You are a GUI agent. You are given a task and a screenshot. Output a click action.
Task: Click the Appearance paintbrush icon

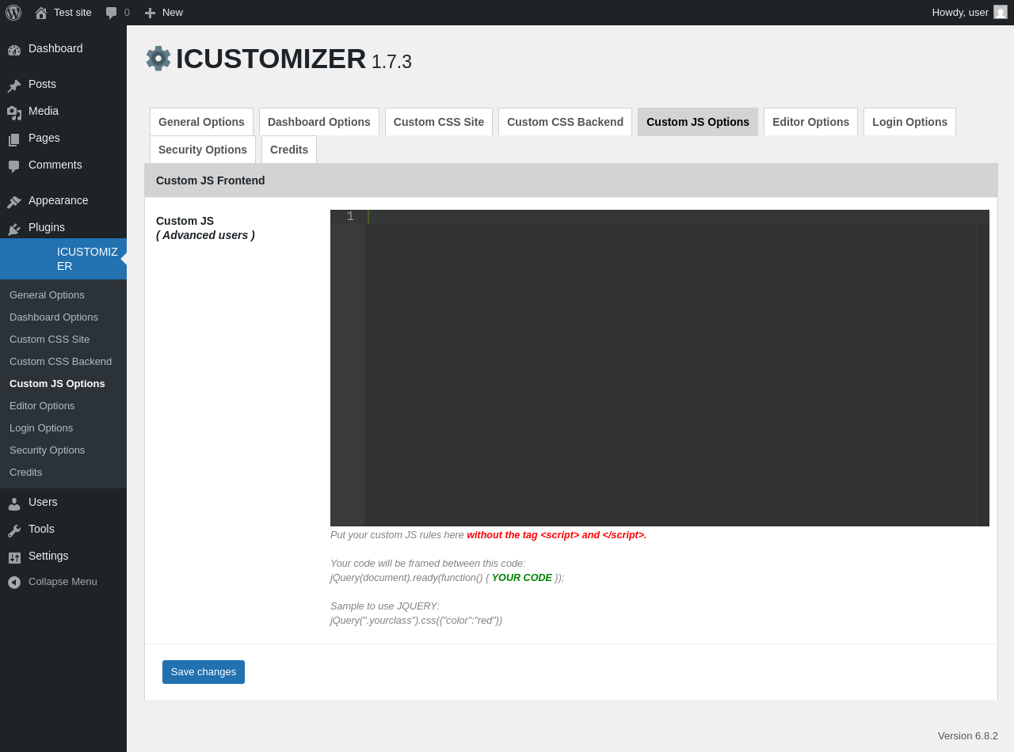pyautogui.click(x=14, y=201)
